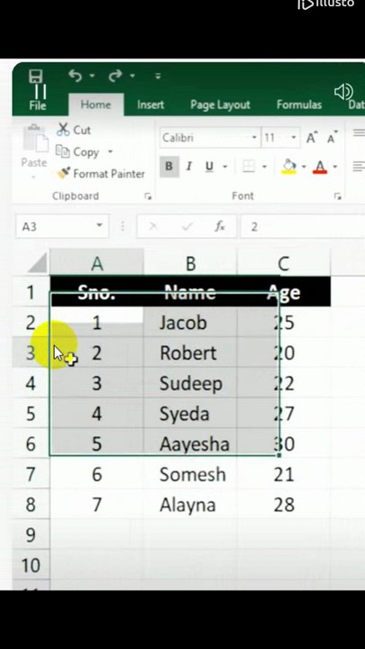The width and height of the screenshot is (365, 649).
Task: Open the Page Layout tab
Action: click(x=220, y=105)
